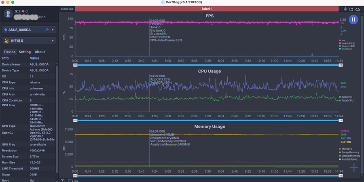Click the 3:25 elapsed time readout
Viewport: 364px width, 182px height.
(x=343, y=20)
